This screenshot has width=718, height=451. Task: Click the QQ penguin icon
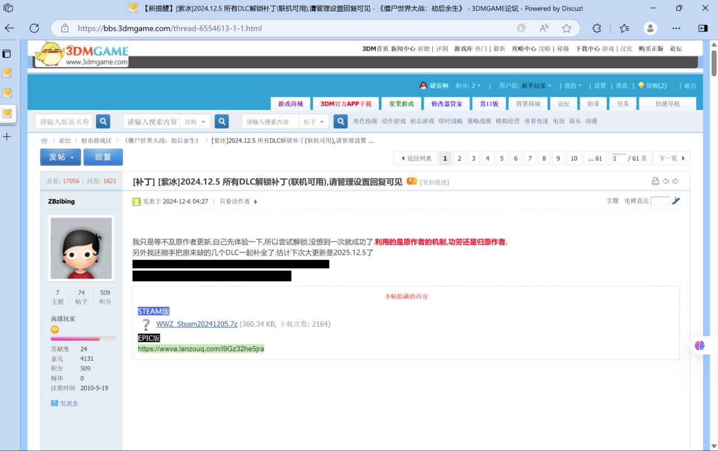[x=424, y=86]
